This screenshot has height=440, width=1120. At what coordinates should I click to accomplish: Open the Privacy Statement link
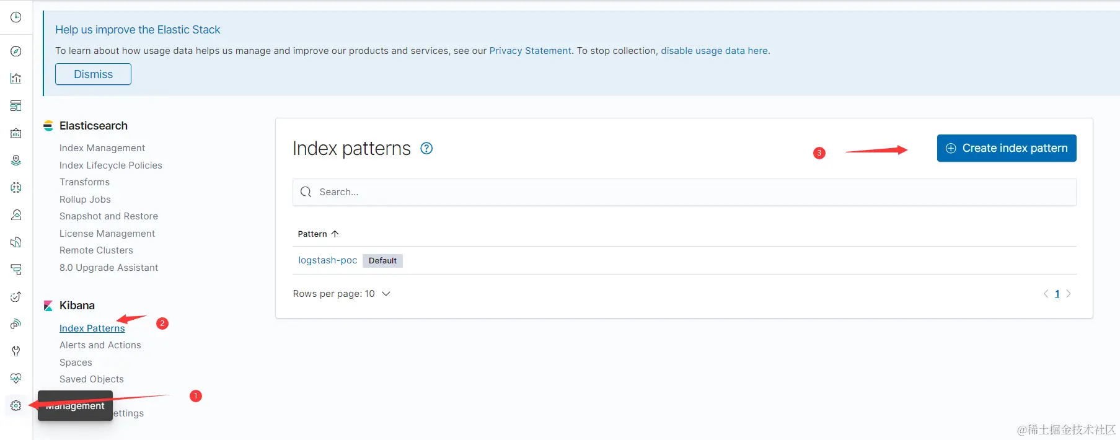tap(530, 51)
